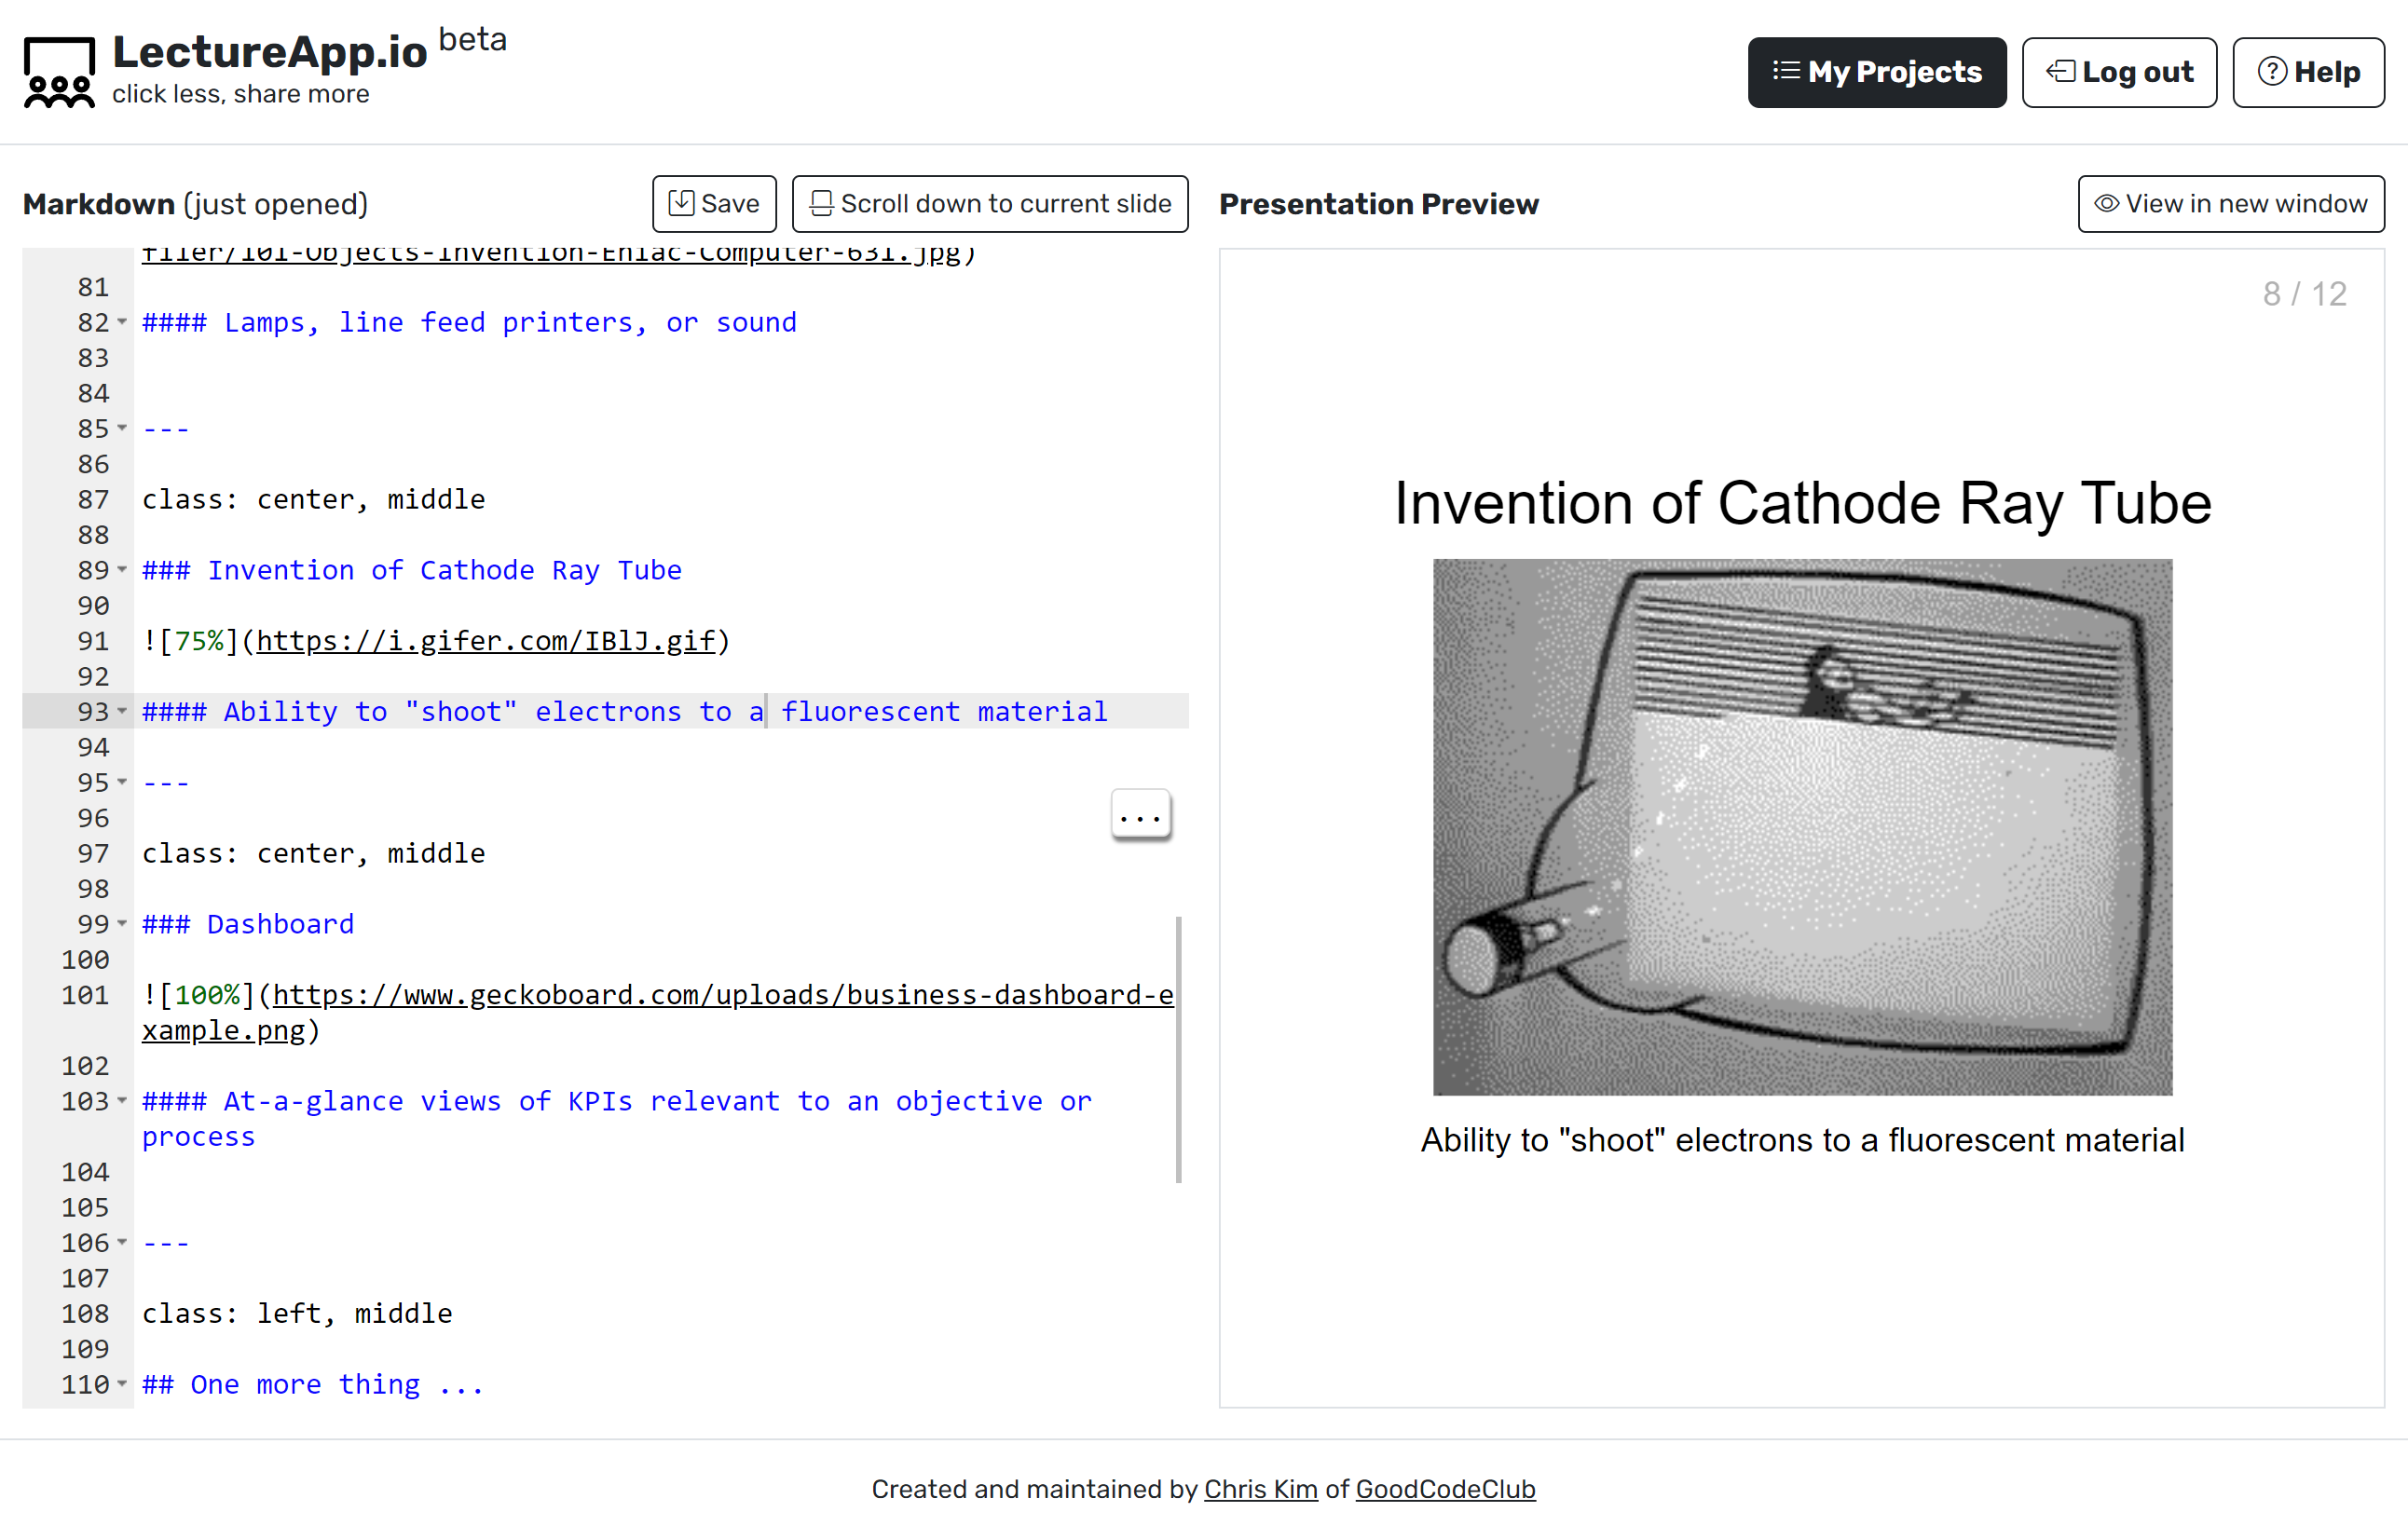Click the LectureApp.io title text
This screenshot has width=2408, height=1539.
pyautogui.click(x=270, y=52)
